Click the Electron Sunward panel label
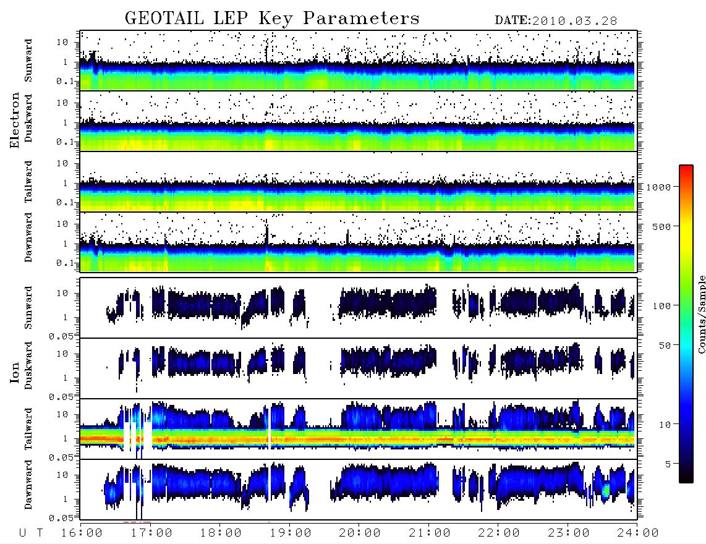 (x=28, y=61)
